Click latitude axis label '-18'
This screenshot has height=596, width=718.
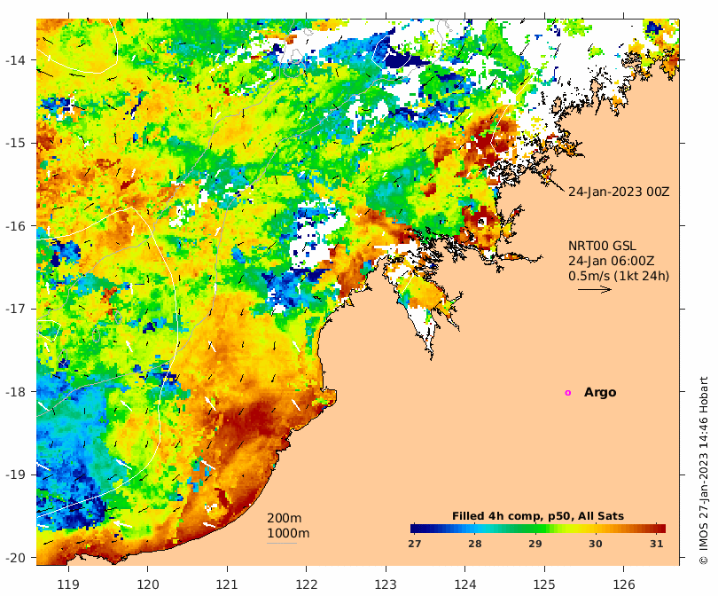pos(15,392)
